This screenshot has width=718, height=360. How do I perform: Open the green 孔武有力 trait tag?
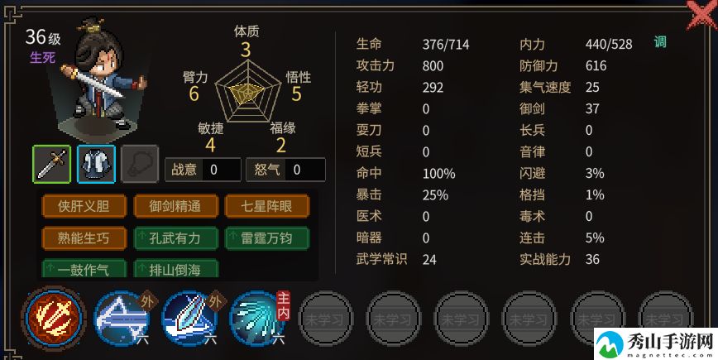pyautogui.click(x=175, y=238)
